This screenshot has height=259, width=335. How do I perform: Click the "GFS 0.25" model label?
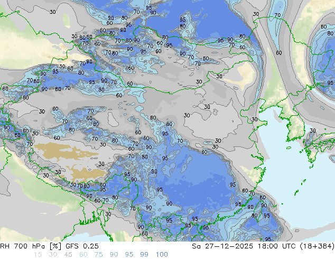[82, 246]
